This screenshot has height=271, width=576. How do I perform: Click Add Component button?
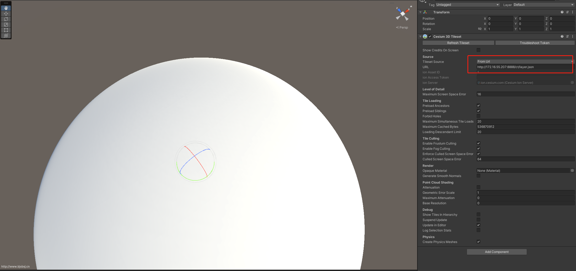click(497, 252)
